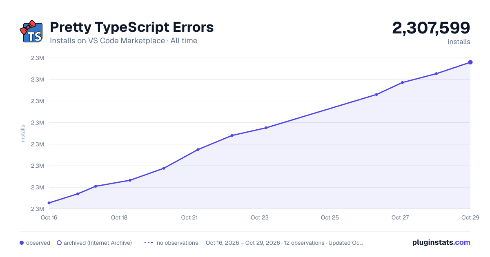Click the "Oct 25" x-axis label
Image resolution: width=490 pixels, height=257 pixels.
click(330, 217)
